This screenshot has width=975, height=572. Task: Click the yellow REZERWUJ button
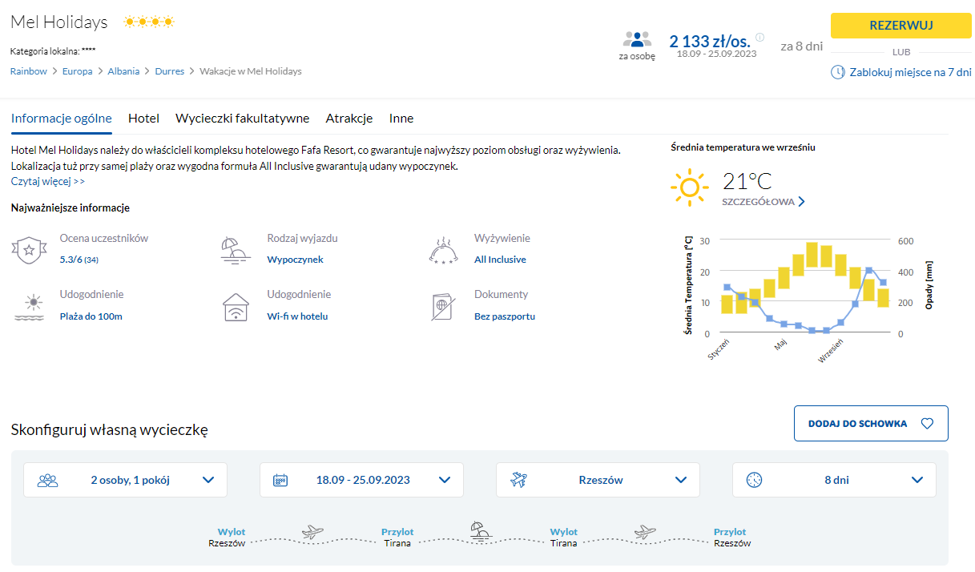click(x=901, y=26)
